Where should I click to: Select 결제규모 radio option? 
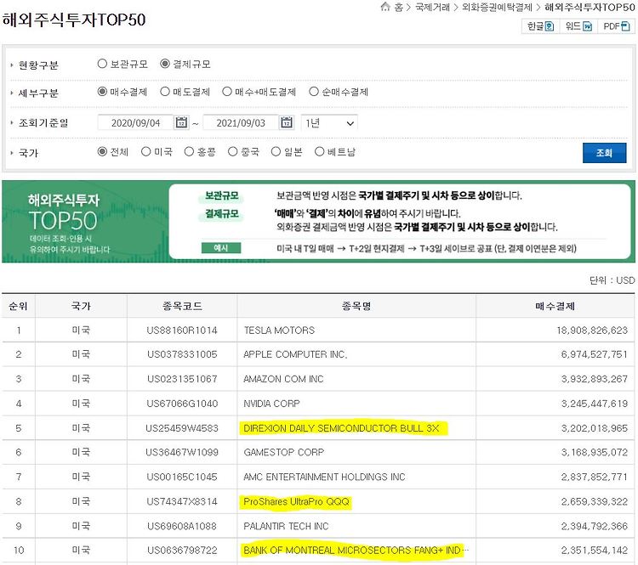click(x=164, y=64)
